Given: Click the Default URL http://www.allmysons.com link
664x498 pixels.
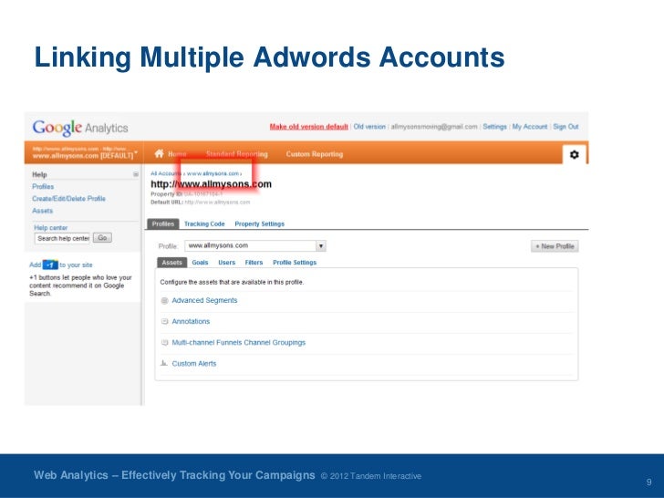Looking at the screenshot, I should pos(217,202).
